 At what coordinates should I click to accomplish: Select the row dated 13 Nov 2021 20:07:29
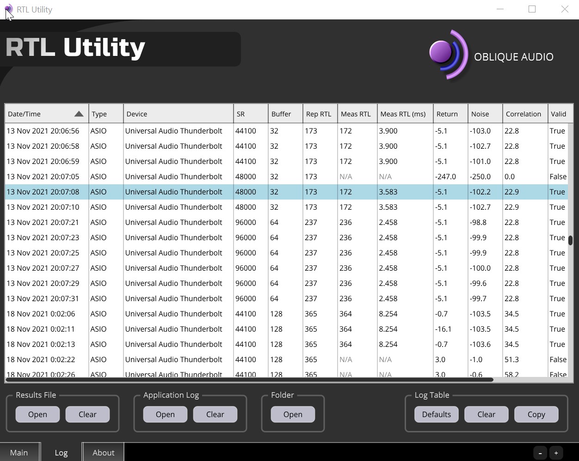click(x=286, y=283)
